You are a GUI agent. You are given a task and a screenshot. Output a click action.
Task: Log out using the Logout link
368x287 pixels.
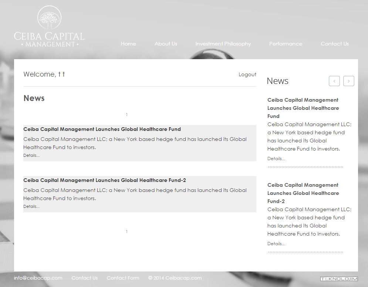pos(247,74)
